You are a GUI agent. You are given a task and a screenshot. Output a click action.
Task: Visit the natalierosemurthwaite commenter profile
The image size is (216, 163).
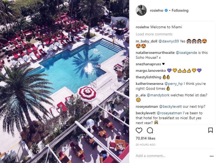[155, 53]
